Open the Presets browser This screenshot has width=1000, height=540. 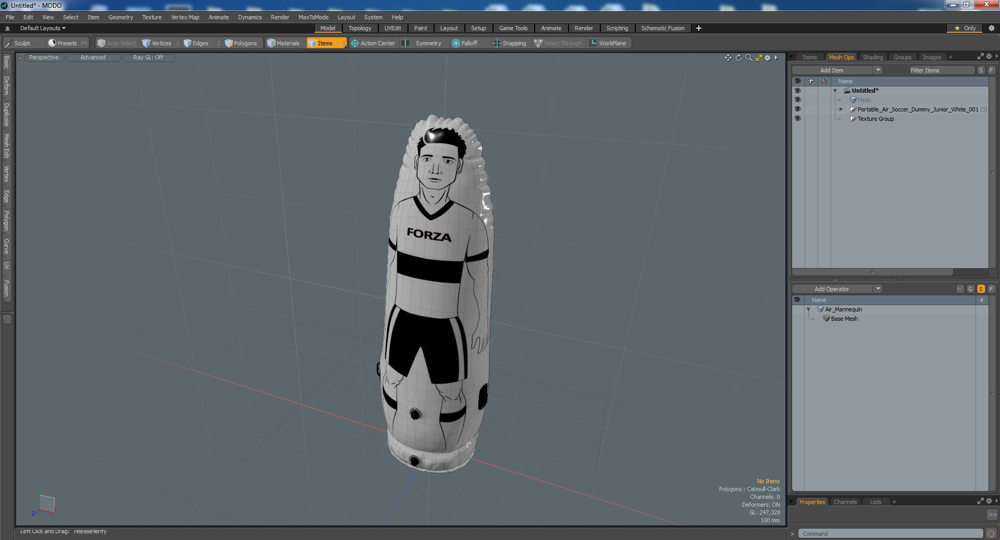point(67,43)
